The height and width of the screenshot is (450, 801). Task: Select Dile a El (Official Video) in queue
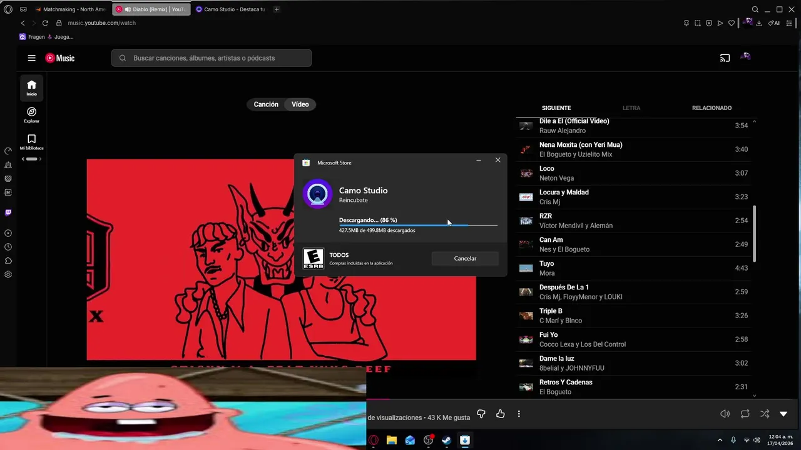pyautogui.click(x=633, y=126)
